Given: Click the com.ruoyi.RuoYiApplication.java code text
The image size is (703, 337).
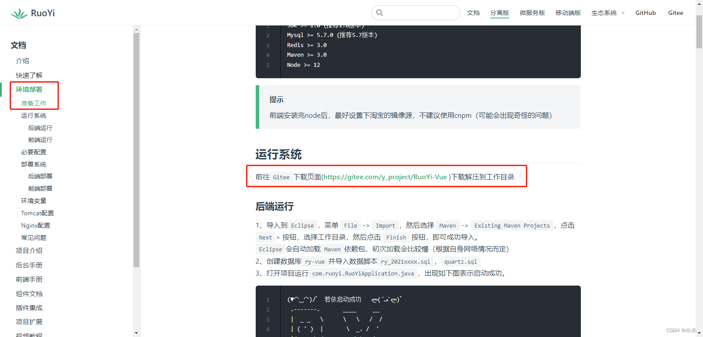Looking at the screenshot, I should coord(363,273).
